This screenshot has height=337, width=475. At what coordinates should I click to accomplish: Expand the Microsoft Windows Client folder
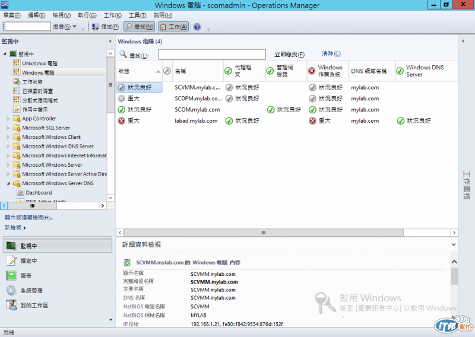click(8, 137)
